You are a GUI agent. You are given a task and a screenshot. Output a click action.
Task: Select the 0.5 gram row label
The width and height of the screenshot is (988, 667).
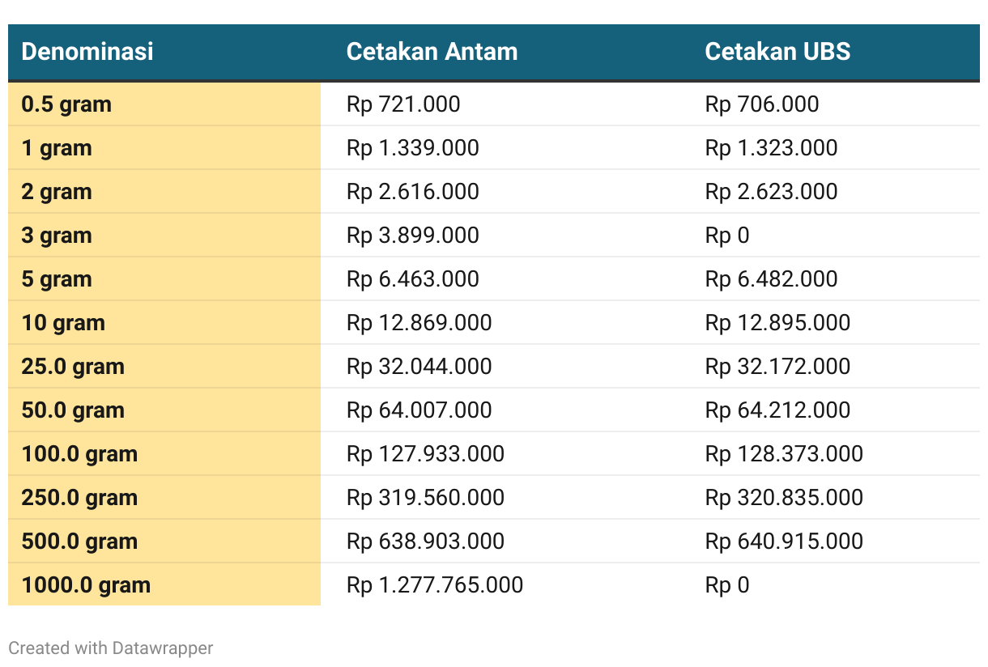pos(66,104)
